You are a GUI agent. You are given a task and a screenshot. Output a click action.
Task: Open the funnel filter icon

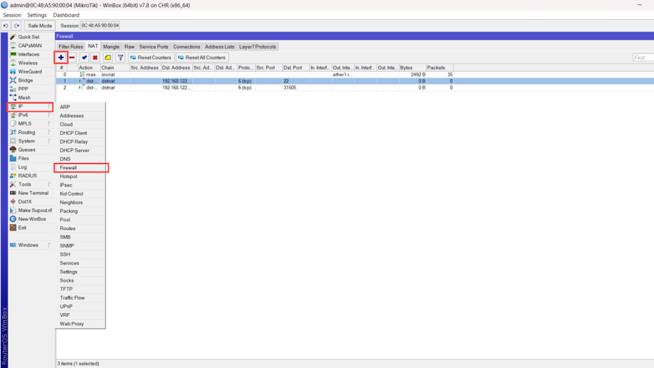click(120, 57)
